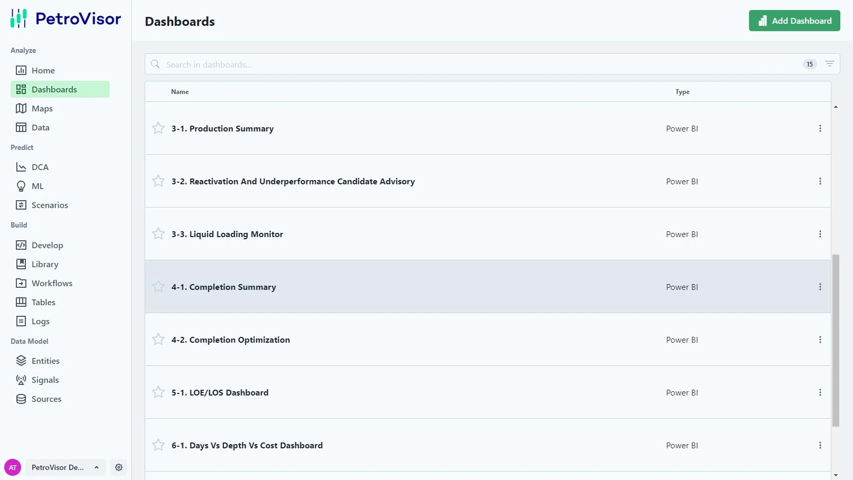
Task: Click the Sources database icon
Action: coord(21,399)
